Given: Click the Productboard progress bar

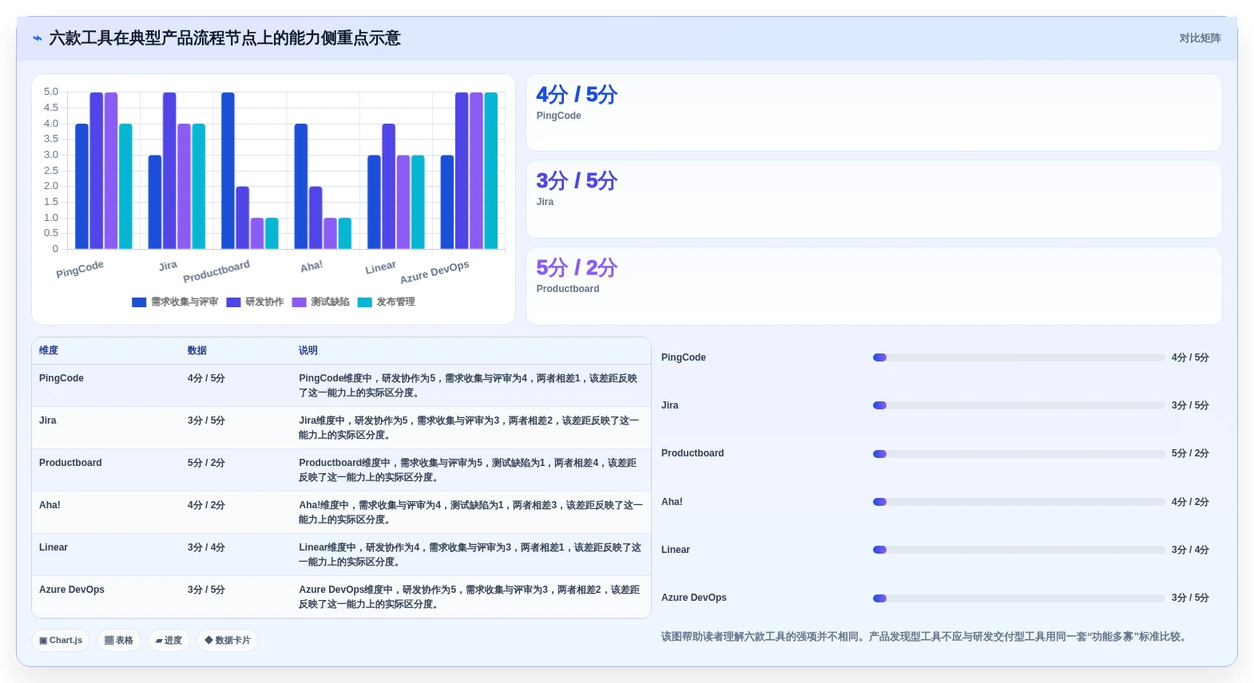Looking at the screenshot, I should (1018, 454).
